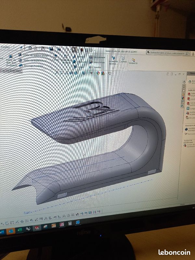Image resolution: width=195 pixels, height=260 pixels.
Task: Open the Resources home tab icon in task pane
Action: tap(184, 82)
